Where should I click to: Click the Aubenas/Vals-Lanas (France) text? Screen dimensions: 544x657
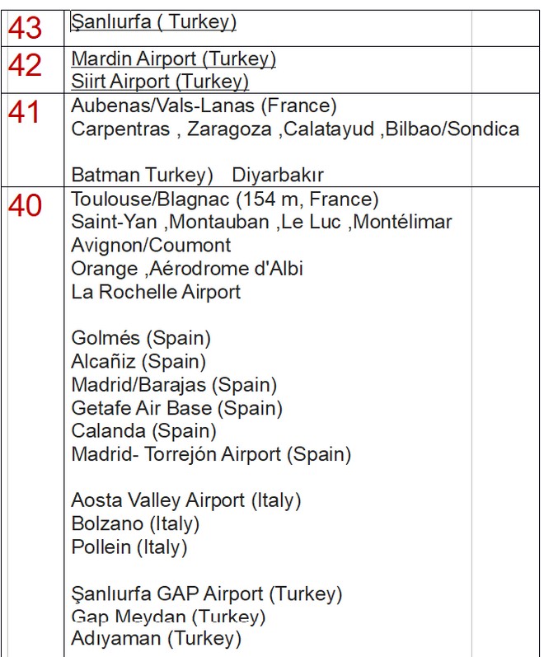(204, 106)
